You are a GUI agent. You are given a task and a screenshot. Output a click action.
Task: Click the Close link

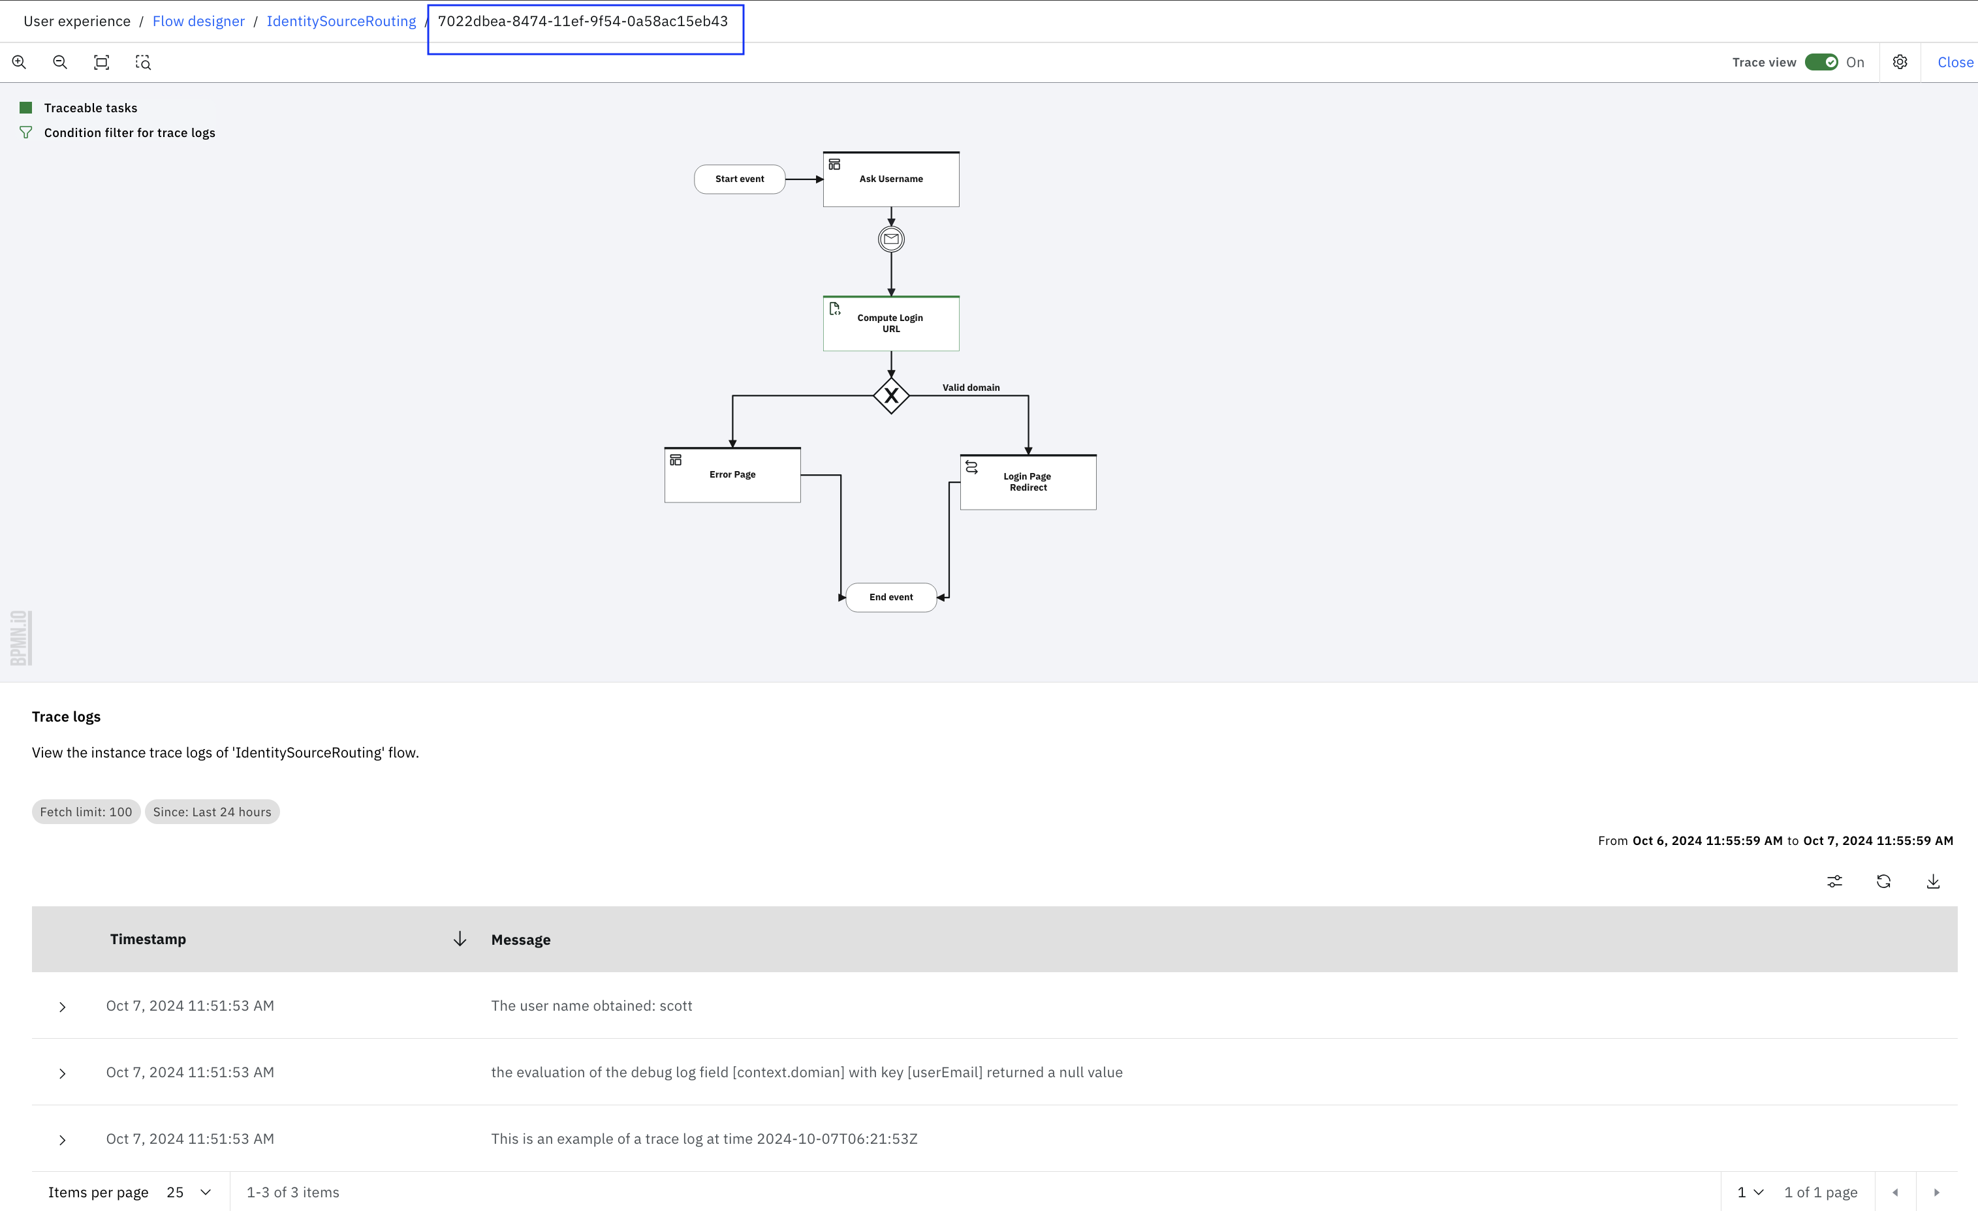[1954, 63]
